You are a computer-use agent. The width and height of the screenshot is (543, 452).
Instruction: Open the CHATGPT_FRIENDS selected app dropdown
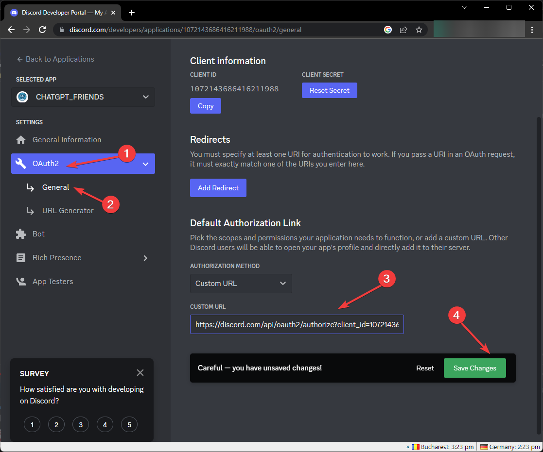tap(83, 97)
